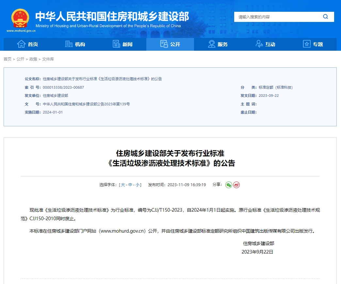The width and height of the screenshot is (341, 284).
Task: Click publish time 2023-11-09 16:39:19
Action: tap(187, 185)
